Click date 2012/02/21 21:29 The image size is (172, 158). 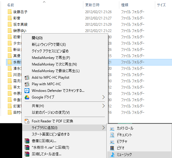point(98,24)
